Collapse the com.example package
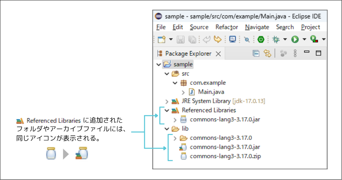 click(175, 83)
